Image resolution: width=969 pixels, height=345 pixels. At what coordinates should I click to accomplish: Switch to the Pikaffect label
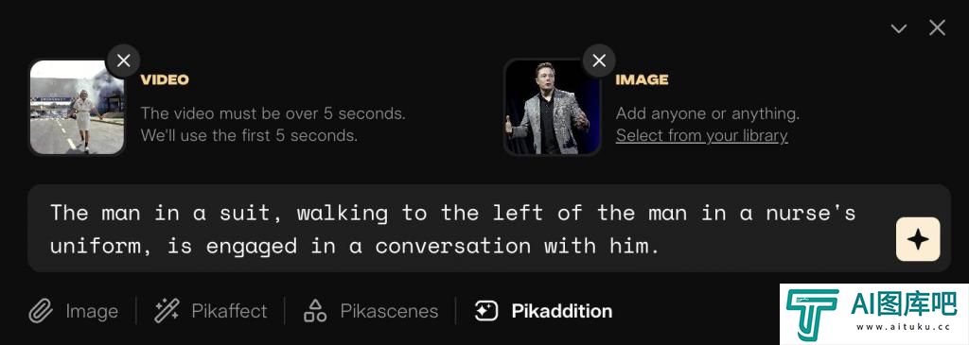(x=229, y=310)
